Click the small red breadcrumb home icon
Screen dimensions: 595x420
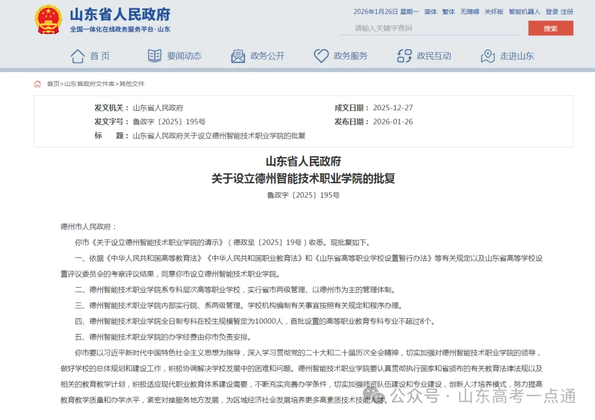point(37,84)
